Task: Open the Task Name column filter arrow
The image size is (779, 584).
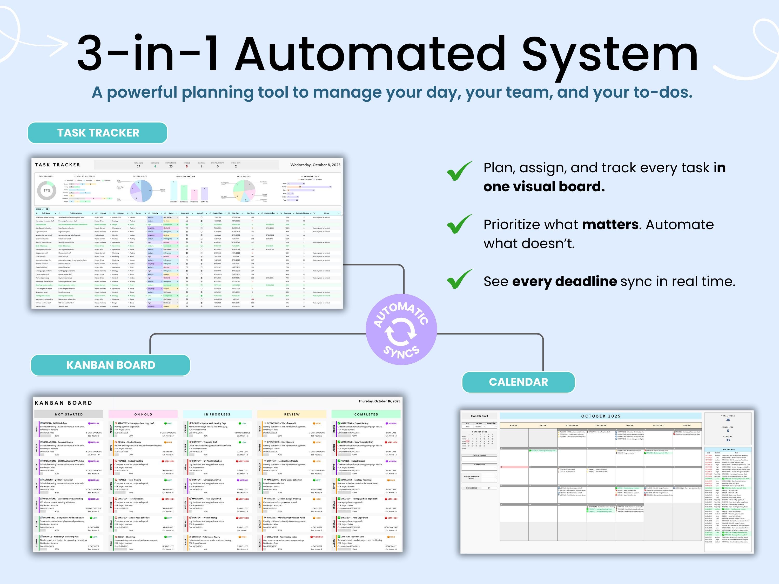Action: tap(56, 213)
